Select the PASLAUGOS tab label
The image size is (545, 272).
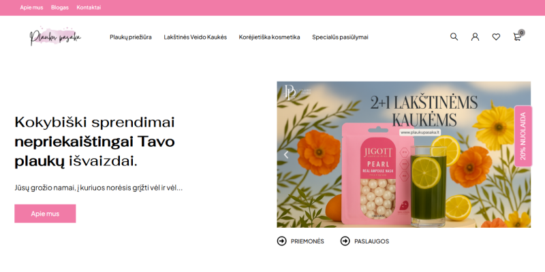[371, 241]
